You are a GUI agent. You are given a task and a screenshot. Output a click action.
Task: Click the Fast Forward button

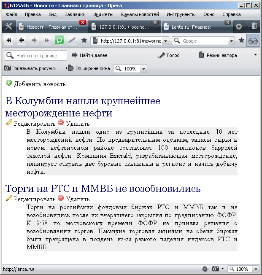(47, 40)
